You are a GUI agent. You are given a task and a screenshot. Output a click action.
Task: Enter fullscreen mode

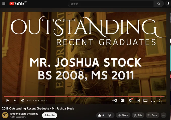coord(161,100)
